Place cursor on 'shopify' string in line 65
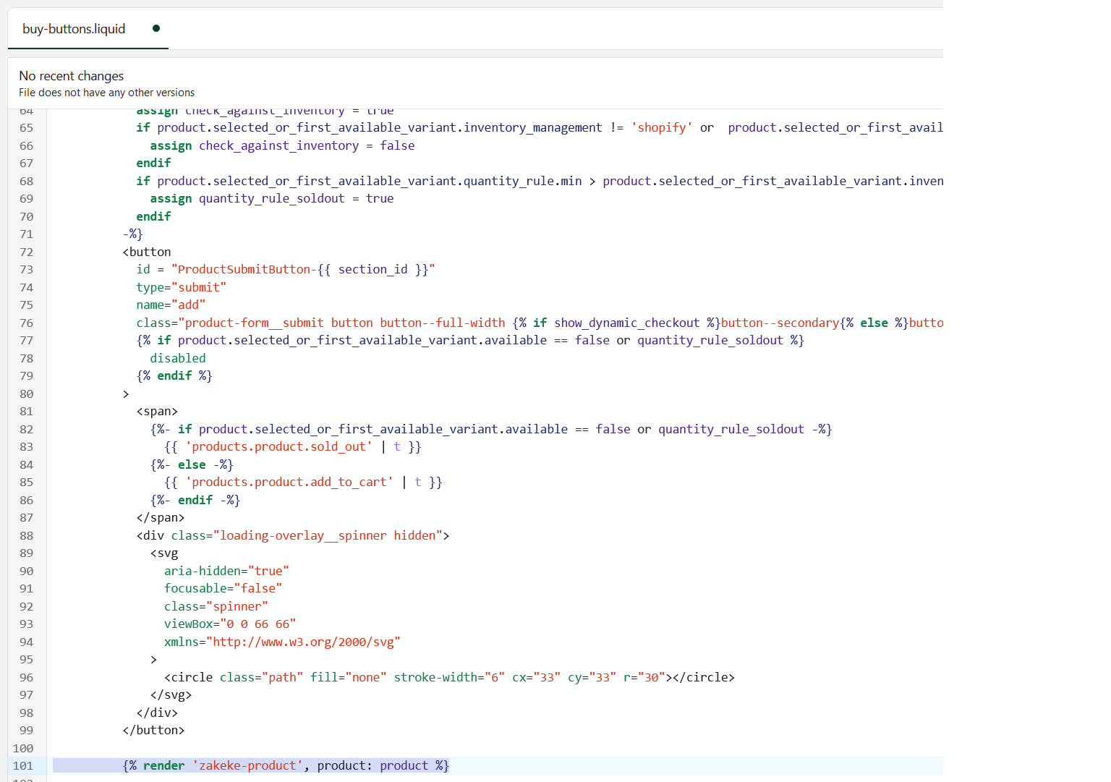1111x782 pixels. 662,128
